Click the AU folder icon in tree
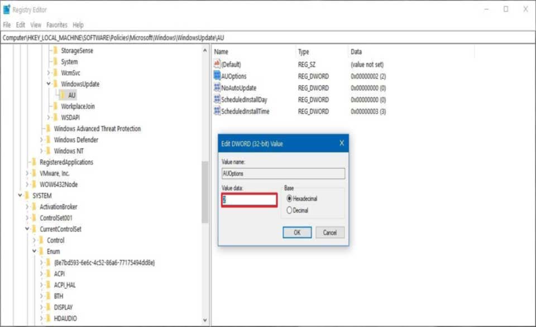Screen dimensions: 536x327 click(x=63, y=95)
